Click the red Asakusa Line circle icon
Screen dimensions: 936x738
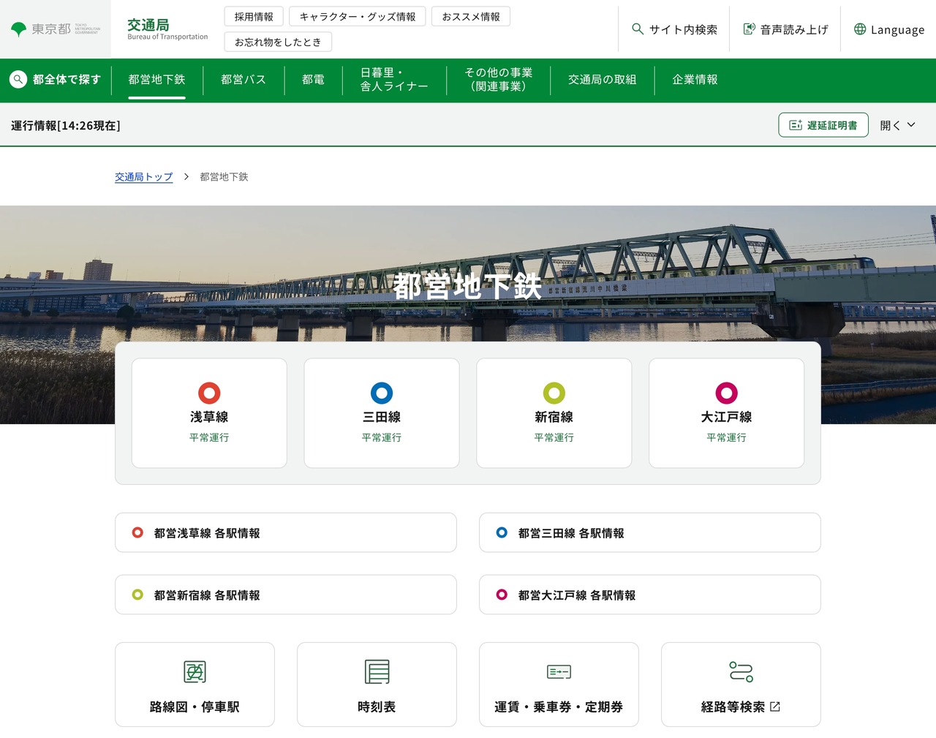pos(209,394)
